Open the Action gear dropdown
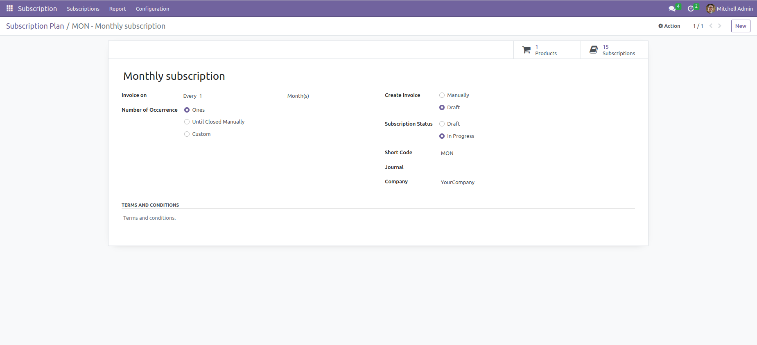757x345 pixels. point(669,26)
